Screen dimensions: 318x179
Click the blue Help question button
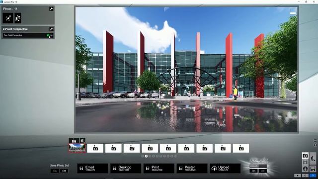313,176
